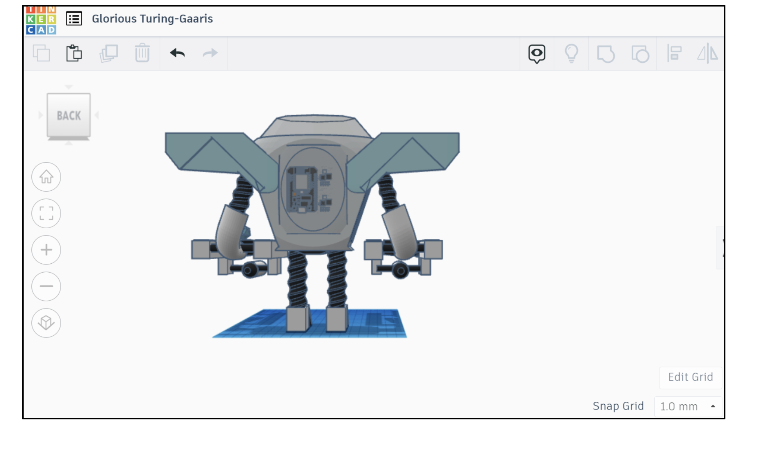Switch to orthographic view toggle
This screenshot has height=454, width=758.
coord(46,323)
